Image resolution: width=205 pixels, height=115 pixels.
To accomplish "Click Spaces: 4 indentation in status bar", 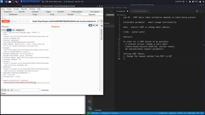I will pyautogui.click(x=172, y=113).
